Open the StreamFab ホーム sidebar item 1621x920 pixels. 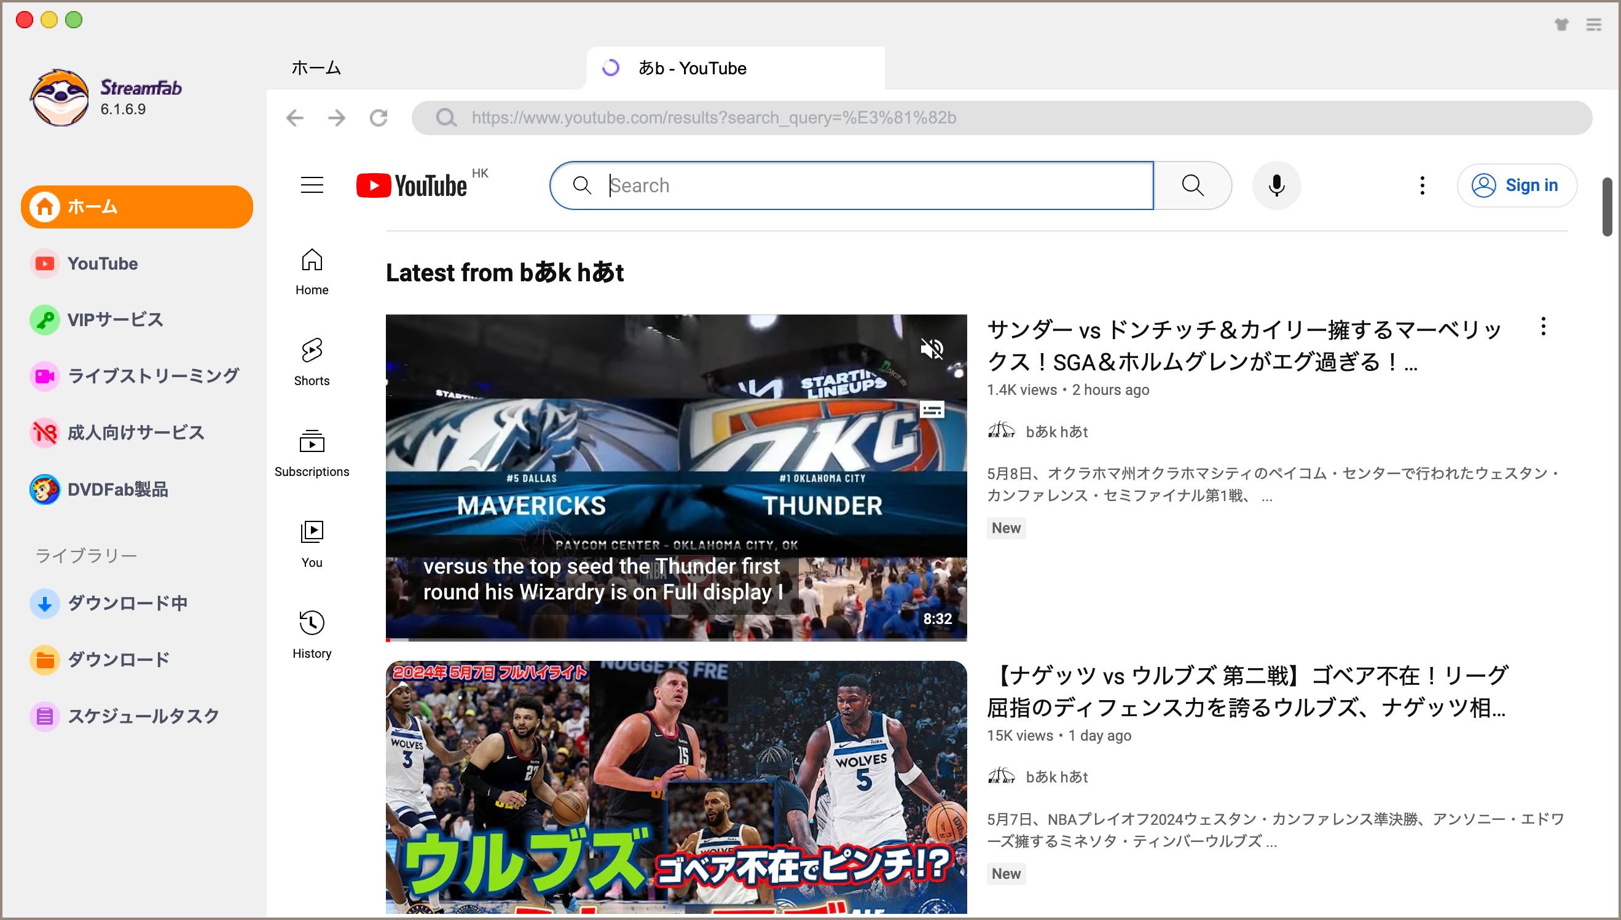click(136, 206)
